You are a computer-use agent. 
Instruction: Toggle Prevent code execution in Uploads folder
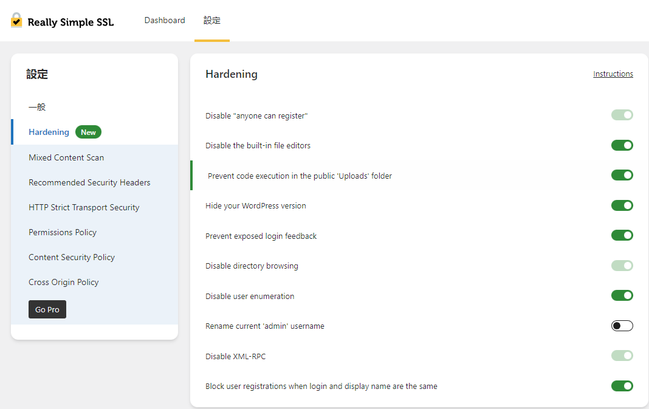click(622, 176)
